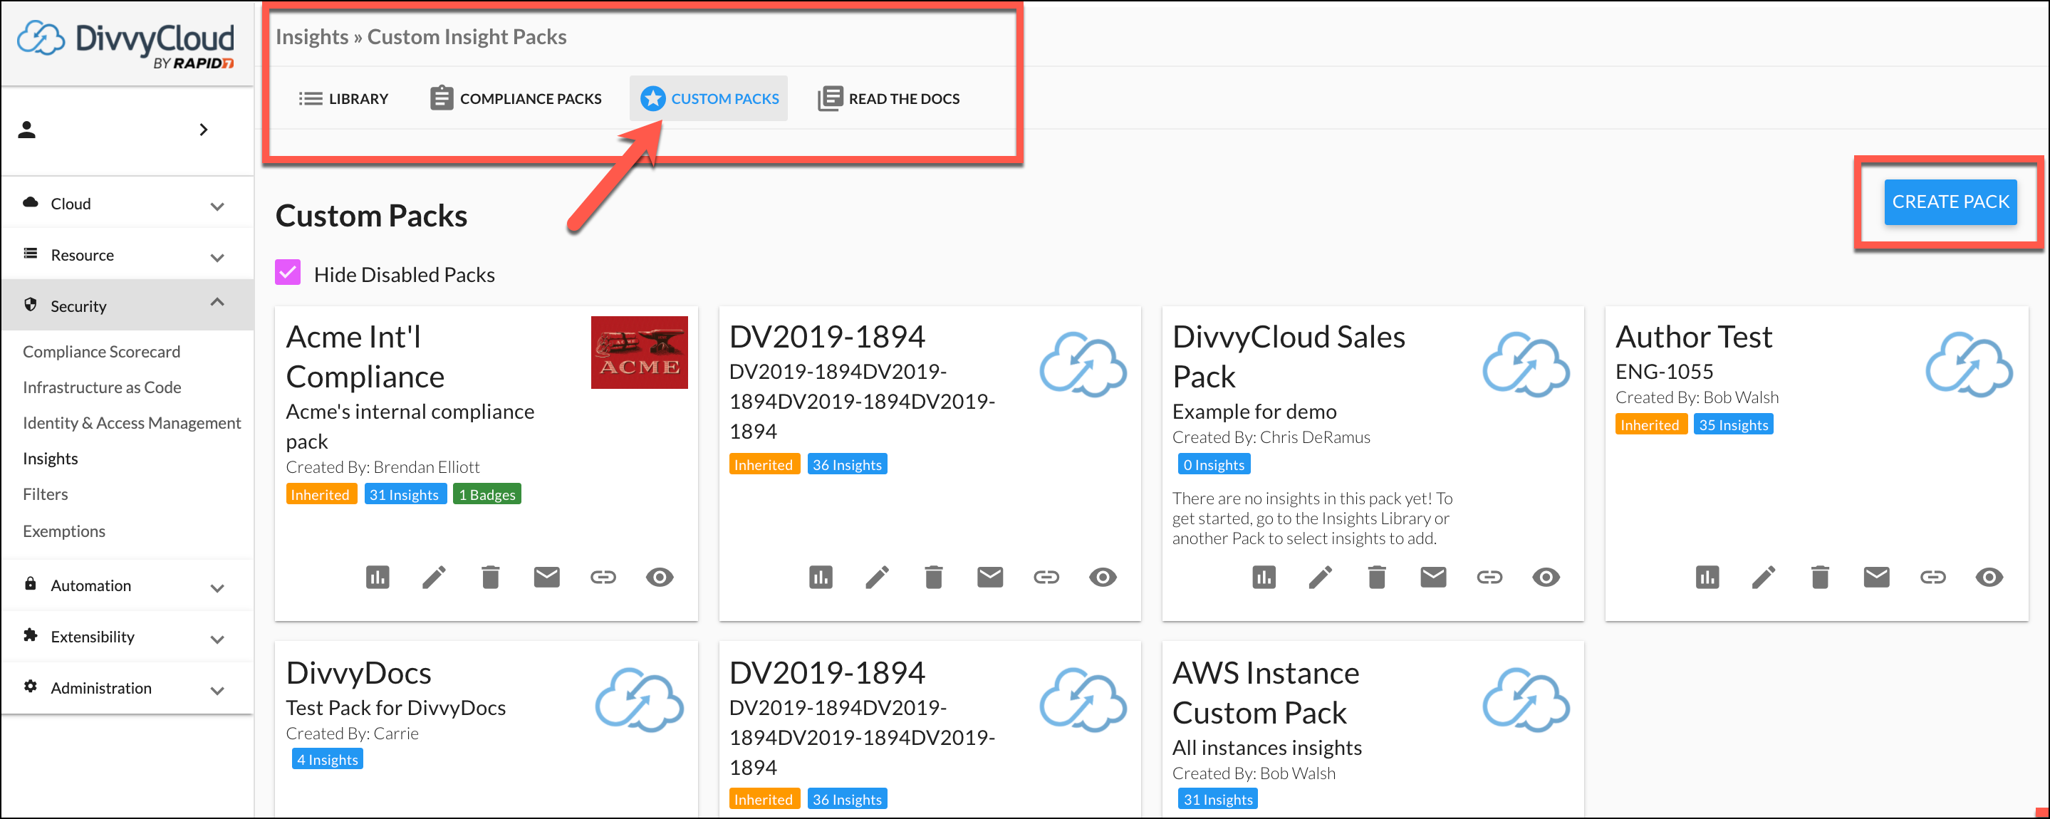Viewport: 2050px width, 819px height.
Task: Open chart icon on Author Test card
Action: coord(1707,577)
